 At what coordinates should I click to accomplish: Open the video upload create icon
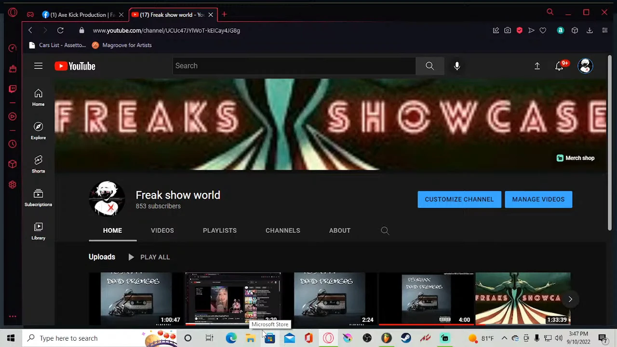(x=537, y=66)
